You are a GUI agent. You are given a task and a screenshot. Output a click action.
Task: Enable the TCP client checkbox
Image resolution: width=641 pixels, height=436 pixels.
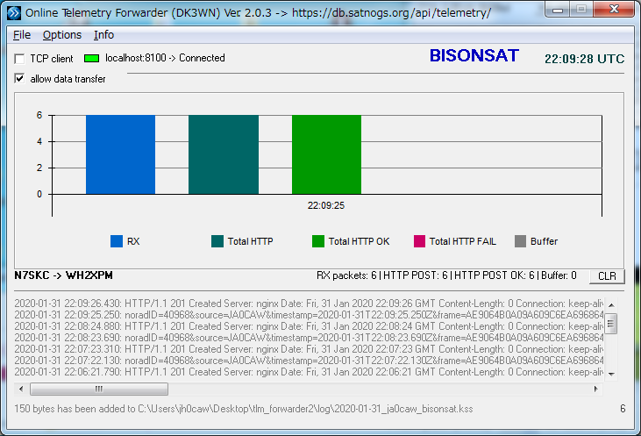point(19,59)
